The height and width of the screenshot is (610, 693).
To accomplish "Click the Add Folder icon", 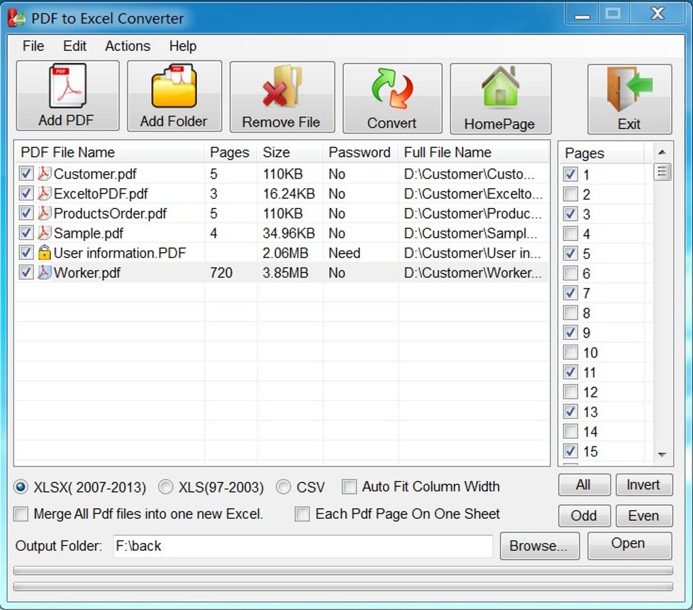I will pos(174,88).
